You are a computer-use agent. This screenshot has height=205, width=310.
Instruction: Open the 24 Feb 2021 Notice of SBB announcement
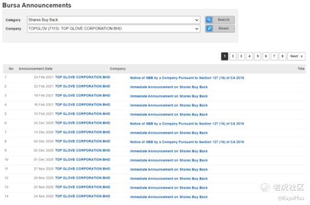(187, 78)
